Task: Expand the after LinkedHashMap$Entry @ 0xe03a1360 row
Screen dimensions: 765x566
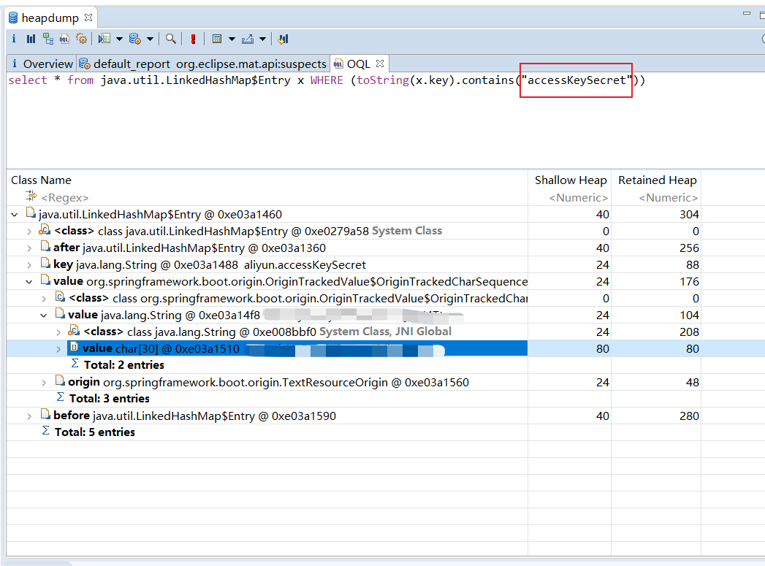Action: (29, 248)
